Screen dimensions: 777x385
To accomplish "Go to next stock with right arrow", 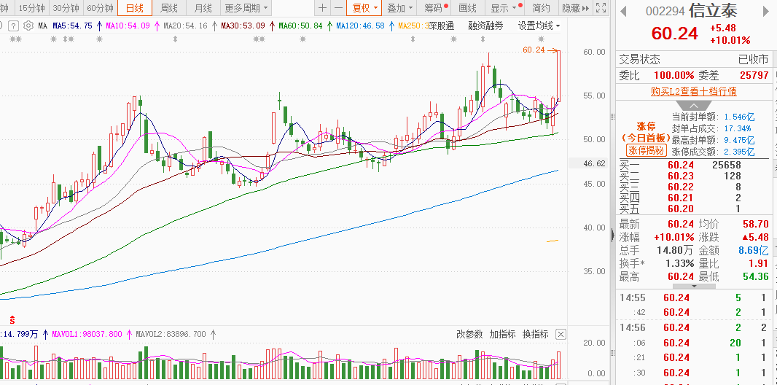I will point(765,12).
